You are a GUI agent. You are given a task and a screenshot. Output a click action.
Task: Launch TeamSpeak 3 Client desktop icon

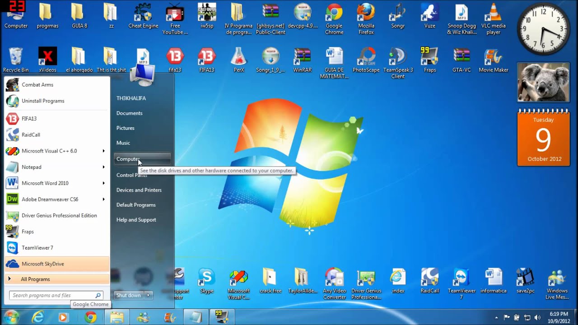[398, 63]
